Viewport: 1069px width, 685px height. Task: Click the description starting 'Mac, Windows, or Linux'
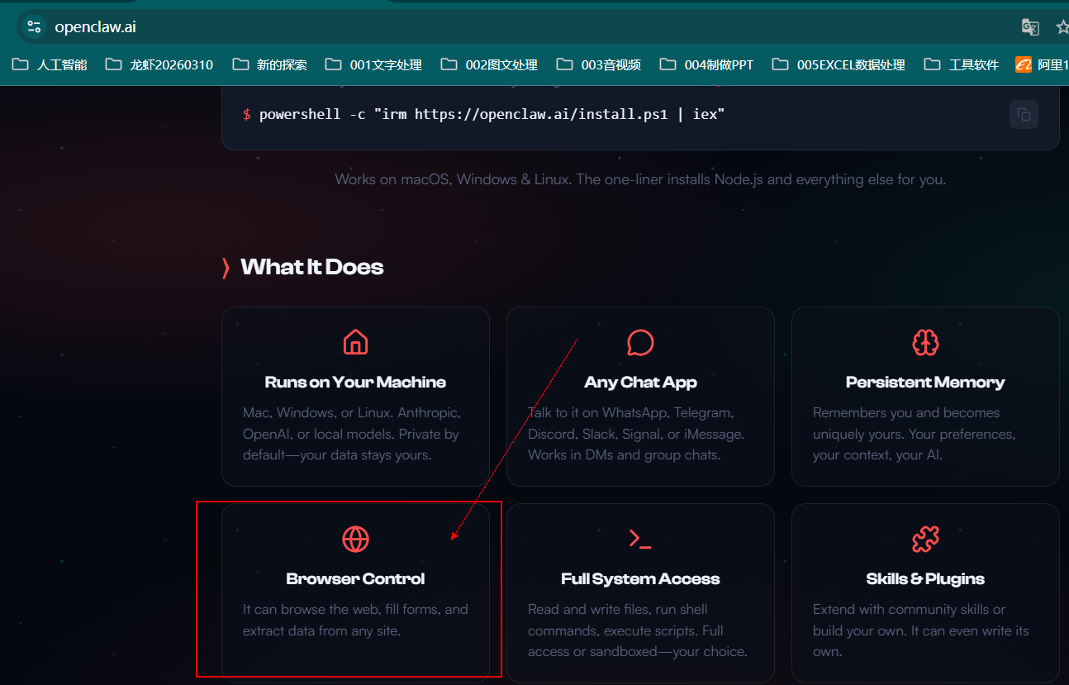[352, 434]
